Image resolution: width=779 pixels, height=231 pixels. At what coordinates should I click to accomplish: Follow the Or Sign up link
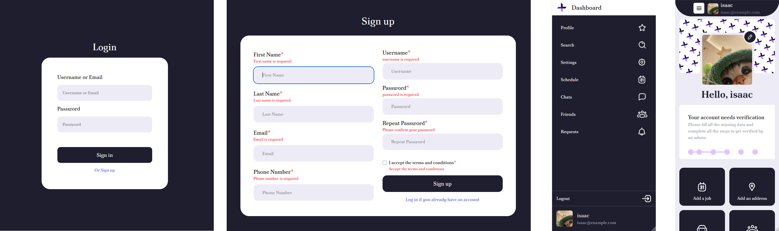tap(105, 170)
